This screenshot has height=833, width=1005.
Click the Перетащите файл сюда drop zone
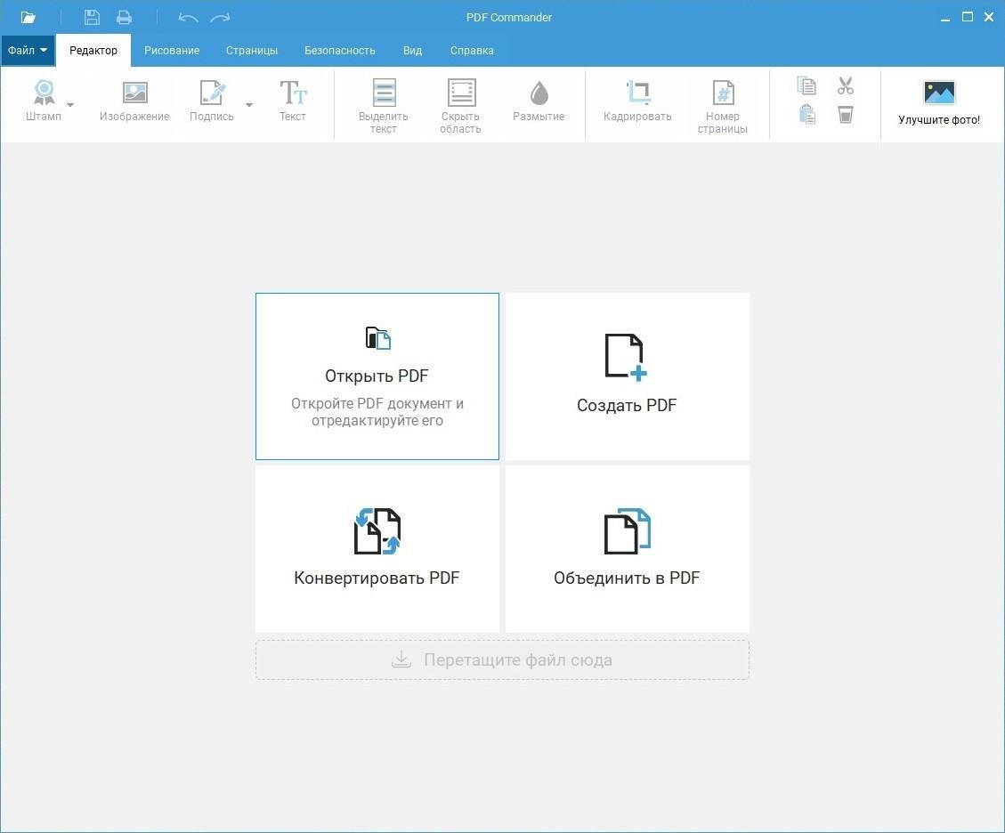[502, 660]
